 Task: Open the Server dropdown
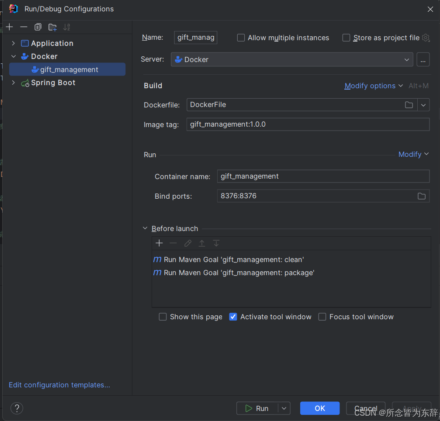click(x=406, y=59)
